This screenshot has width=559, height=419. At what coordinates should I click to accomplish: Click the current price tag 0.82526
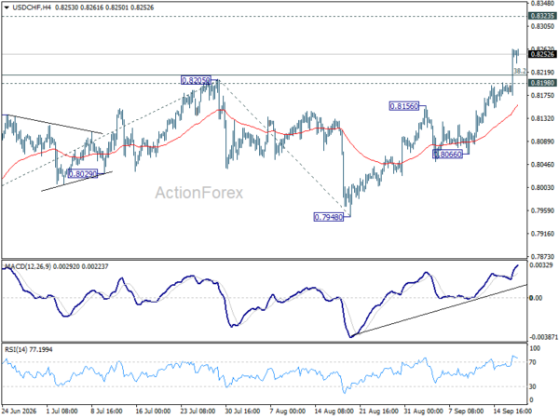coord(542,54)
